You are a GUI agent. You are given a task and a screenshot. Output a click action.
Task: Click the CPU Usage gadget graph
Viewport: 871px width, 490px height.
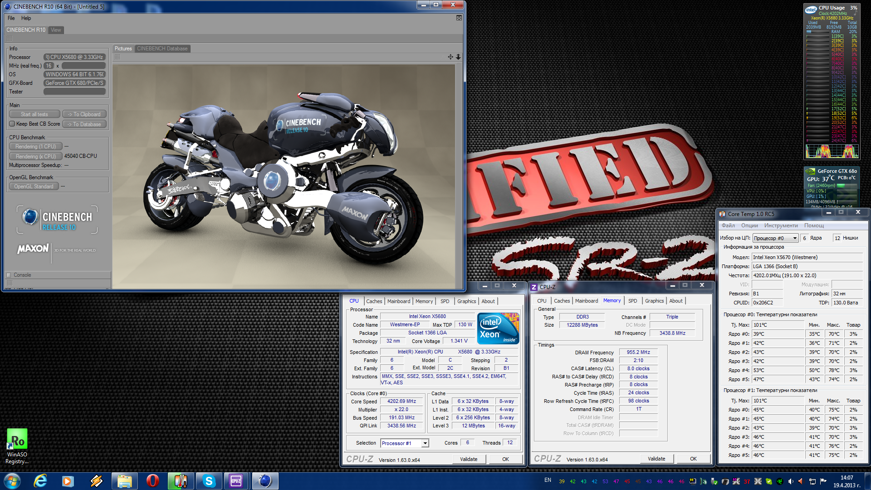coord(832,151)
